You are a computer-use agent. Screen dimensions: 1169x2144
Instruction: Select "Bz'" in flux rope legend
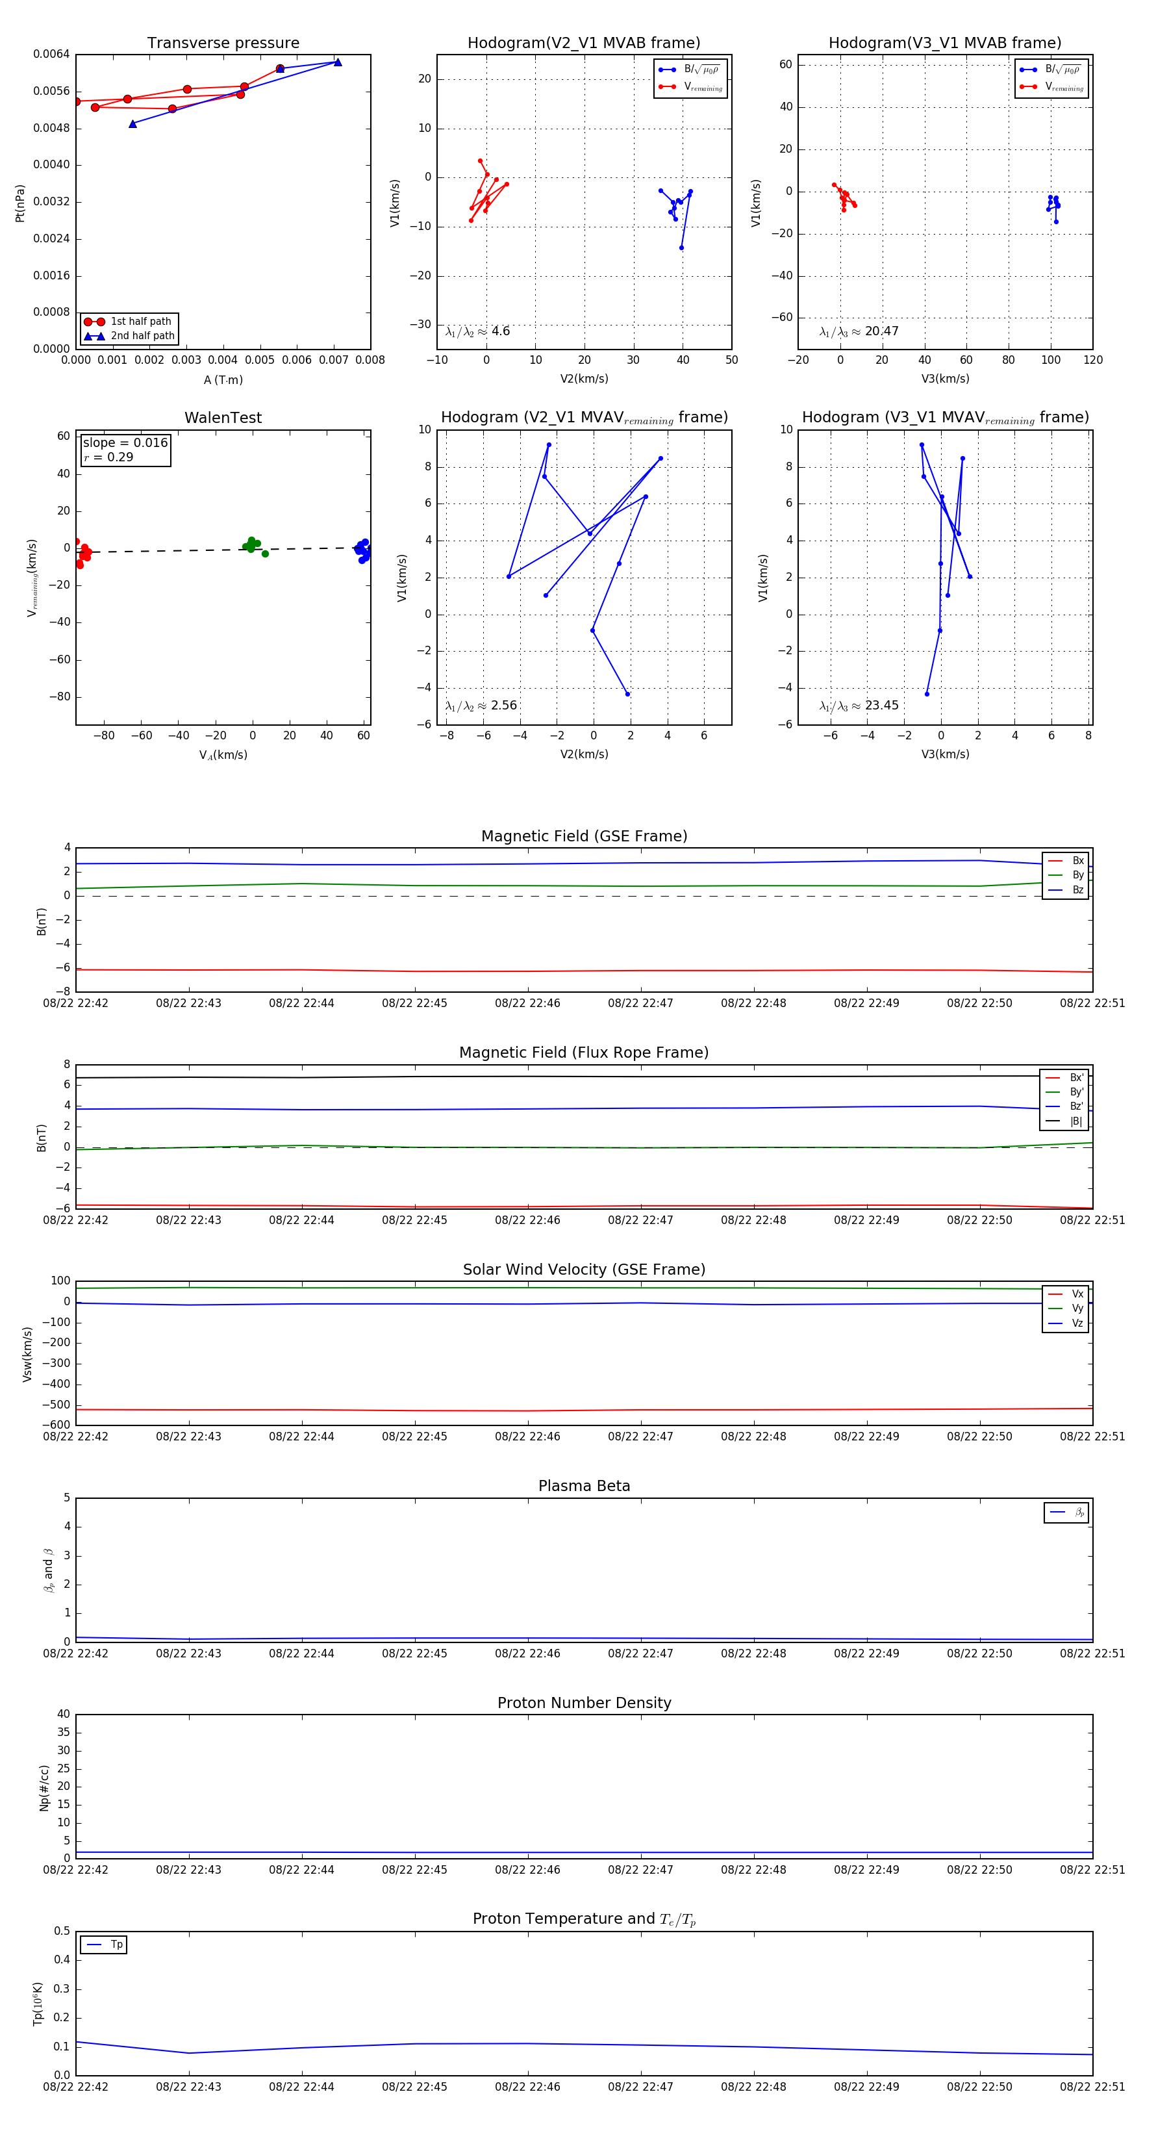pyautogui.click(x=1064, y=1107)
